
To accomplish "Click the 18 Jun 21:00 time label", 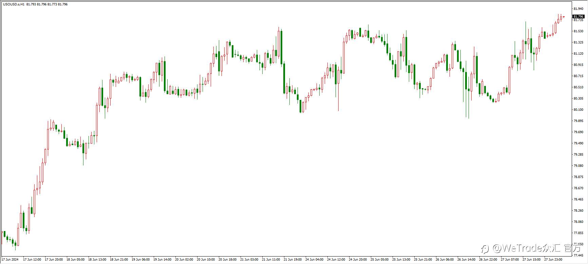I will coord(119,260).
